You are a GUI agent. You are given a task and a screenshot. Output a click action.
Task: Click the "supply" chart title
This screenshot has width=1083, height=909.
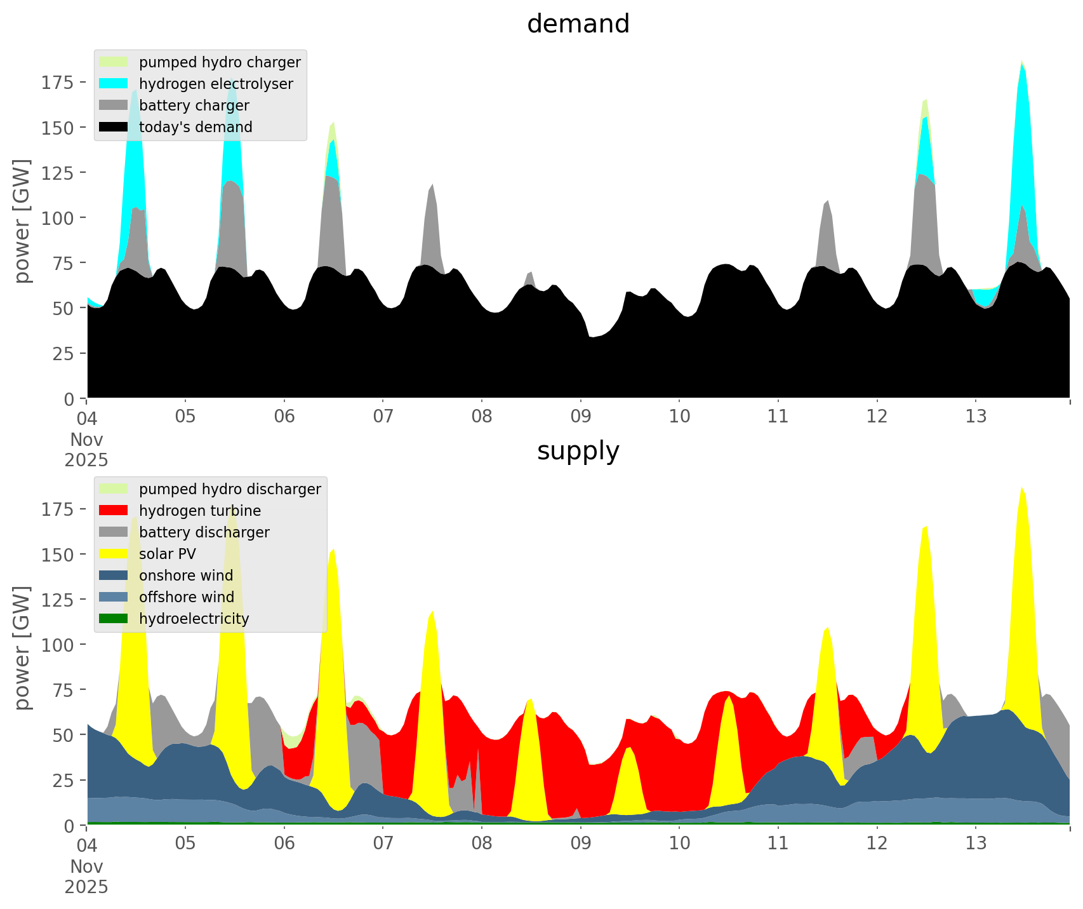tap(578, 451)
